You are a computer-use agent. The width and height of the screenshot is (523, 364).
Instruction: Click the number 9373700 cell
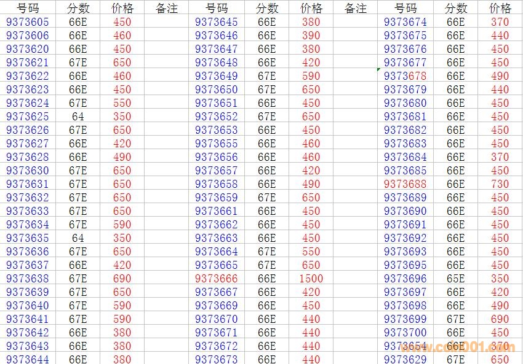tap(405, 333)
